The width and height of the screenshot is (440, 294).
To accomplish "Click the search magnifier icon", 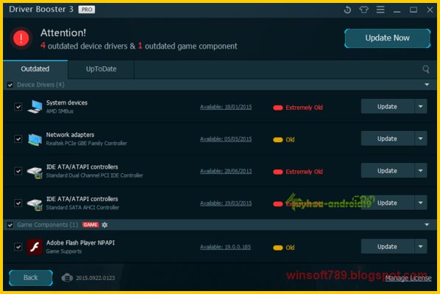I will (x=426, y=69).
